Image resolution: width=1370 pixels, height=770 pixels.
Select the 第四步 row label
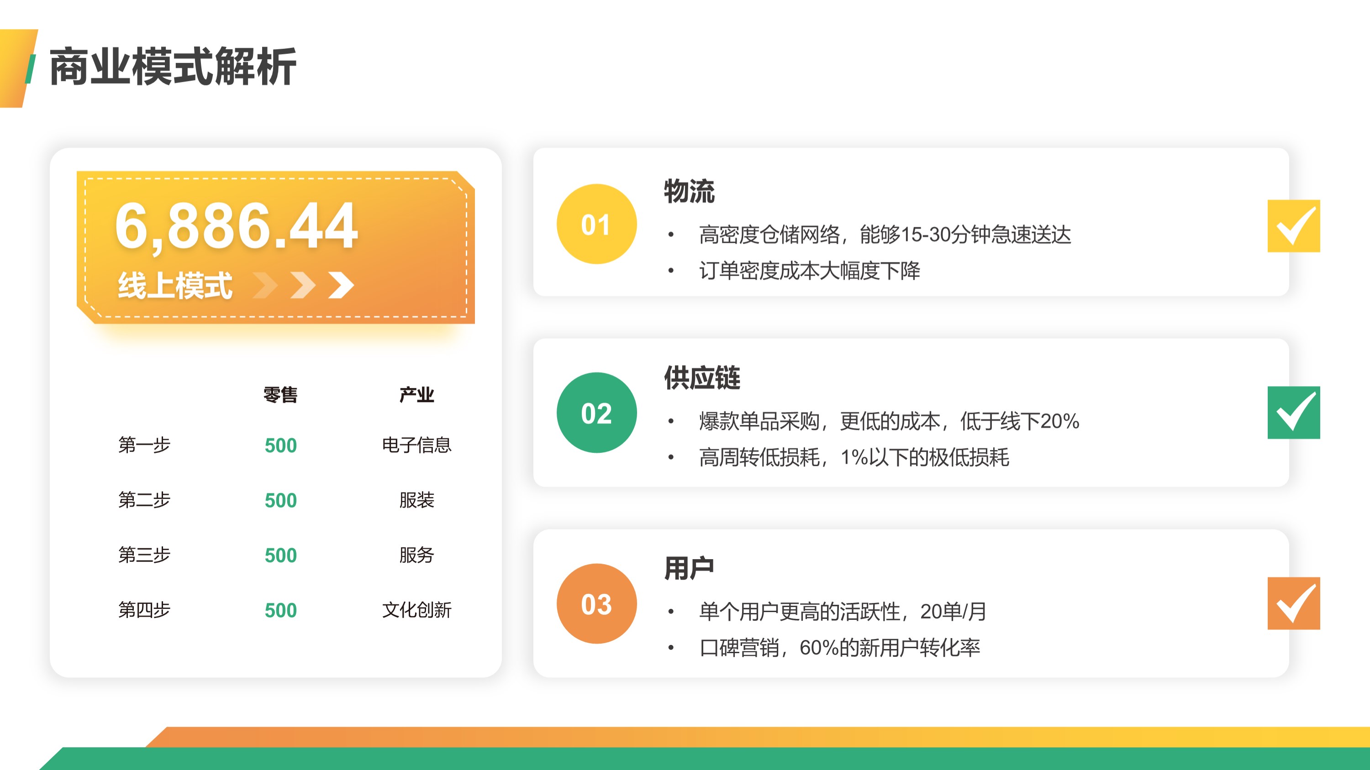tap(144, 610)
